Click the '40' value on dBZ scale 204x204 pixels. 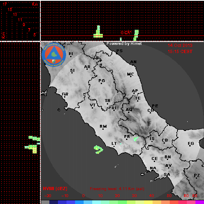tap(151, 196)
